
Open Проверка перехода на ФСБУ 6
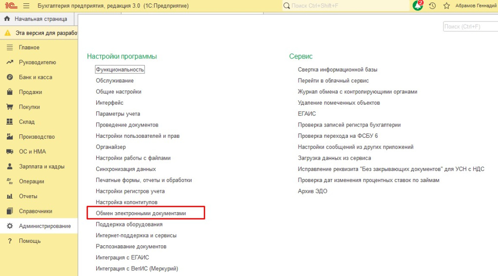click(x=338, y=136)
